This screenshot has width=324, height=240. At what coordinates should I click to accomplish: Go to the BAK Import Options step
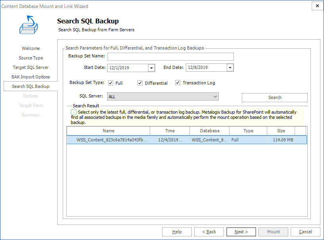tap(31, 77)
